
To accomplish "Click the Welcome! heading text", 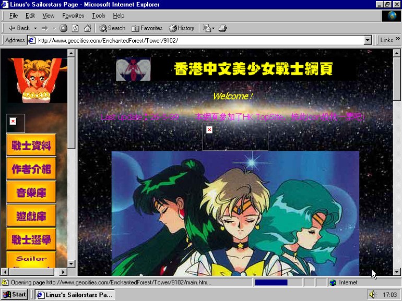I will click(x=233, y=96).
